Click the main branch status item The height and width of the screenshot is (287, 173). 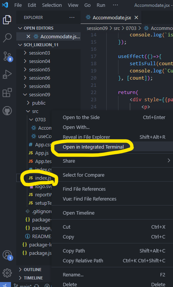23,285
